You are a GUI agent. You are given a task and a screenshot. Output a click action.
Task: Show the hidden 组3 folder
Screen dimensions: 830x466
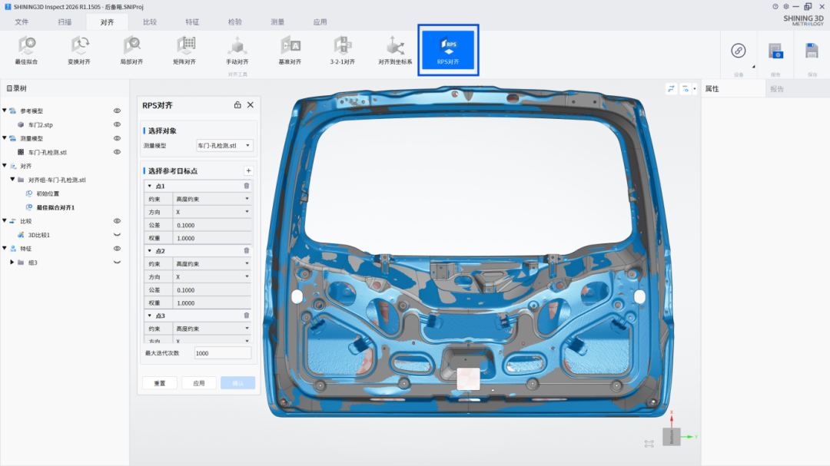tap(117, 263)
